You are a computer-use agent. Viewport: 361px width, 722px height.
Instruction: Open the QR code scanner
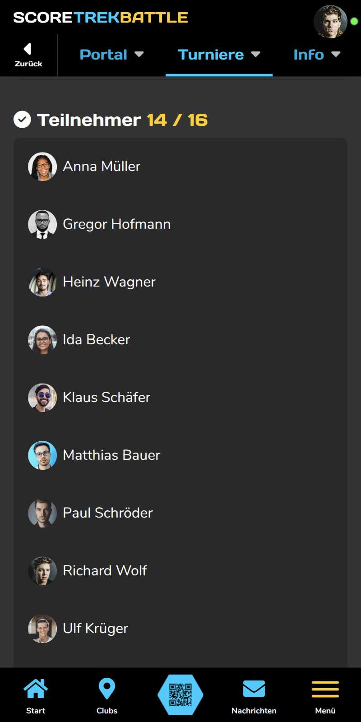tap(180, 695)
